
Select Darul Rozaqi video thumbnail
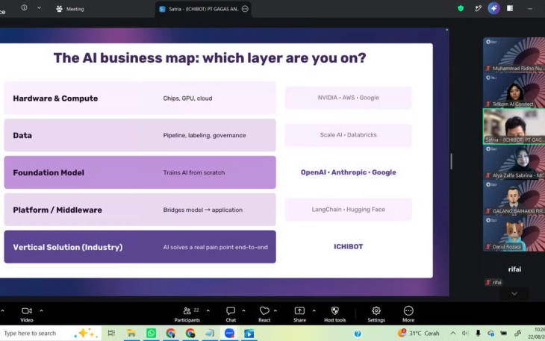pos(514,234)
